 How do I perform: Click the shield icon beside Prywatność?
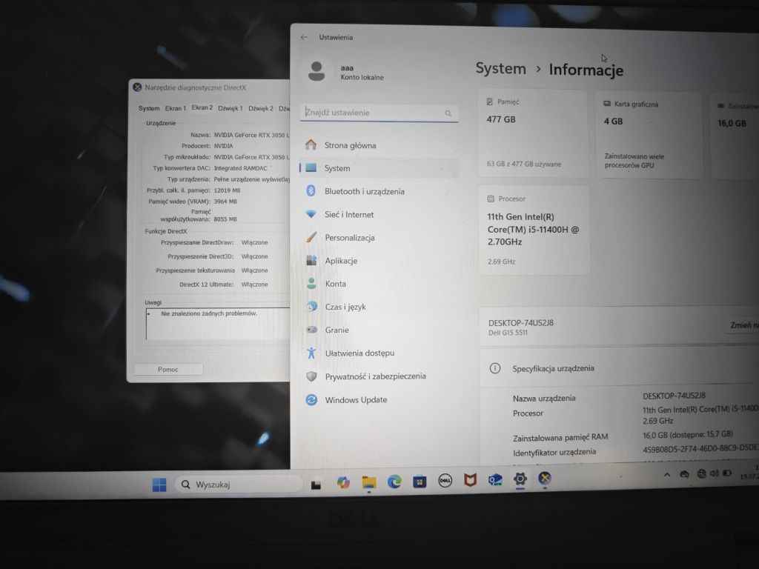coord(312,376)
